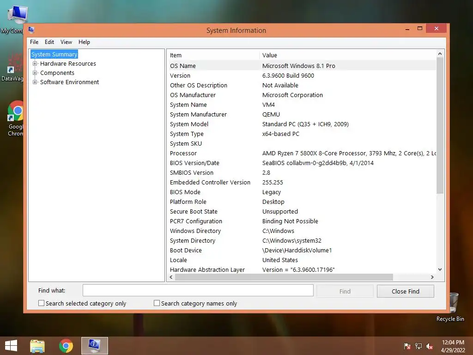The height and width of the screenshot is (355, 473).
Task: Click the vertical scrollbar down arrow
Action: (440, 269)
